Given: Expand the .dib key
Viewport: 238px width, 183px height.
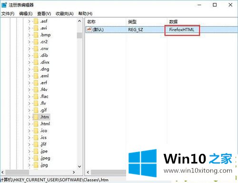Looking at the screenshot, I should (x=29, y=55).
